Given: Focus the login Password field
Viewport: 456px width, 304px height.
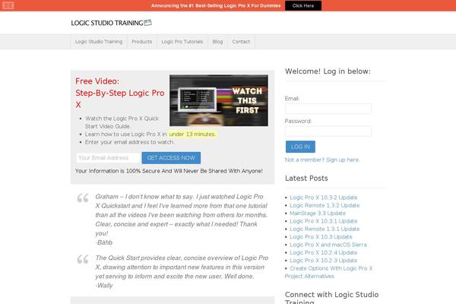Looking at the screenshot, I should coord(328,131).
